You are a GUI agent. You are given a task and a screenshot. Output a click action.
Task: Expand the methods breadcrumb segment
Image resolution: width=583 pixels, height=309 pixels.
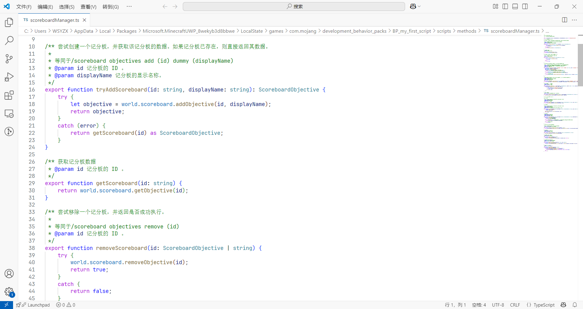[x=467, y=31]
